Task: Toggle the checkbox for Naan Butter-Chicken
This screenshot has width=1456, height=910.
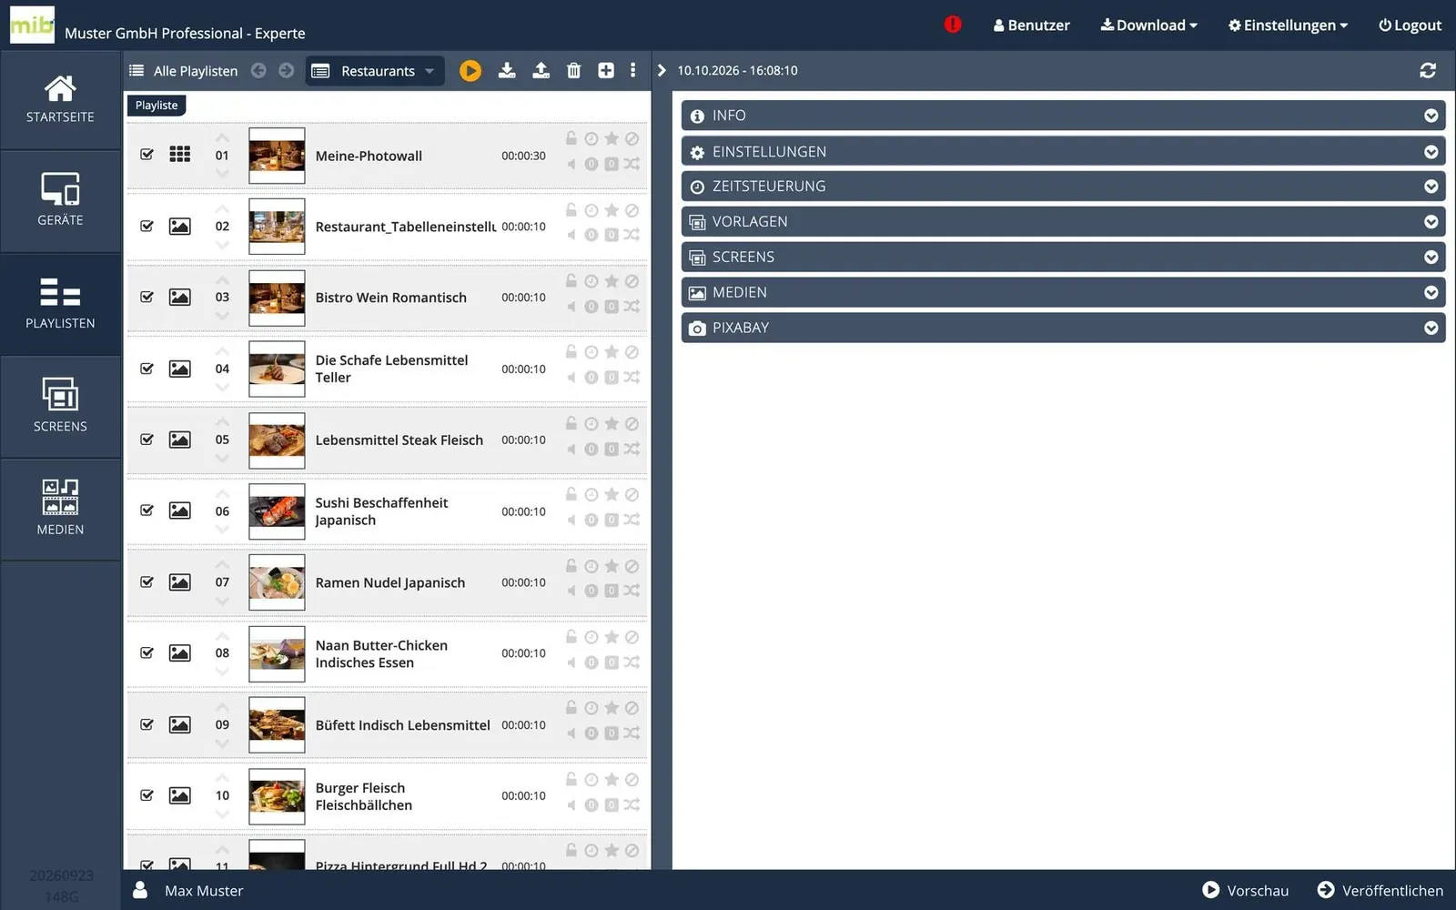Action: 147,652
